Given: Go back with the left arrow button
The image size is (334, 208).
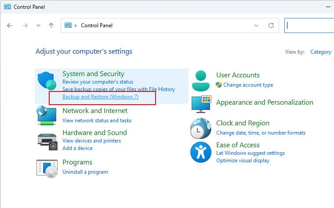Looking at the screenshot, I should pos(10,26).
